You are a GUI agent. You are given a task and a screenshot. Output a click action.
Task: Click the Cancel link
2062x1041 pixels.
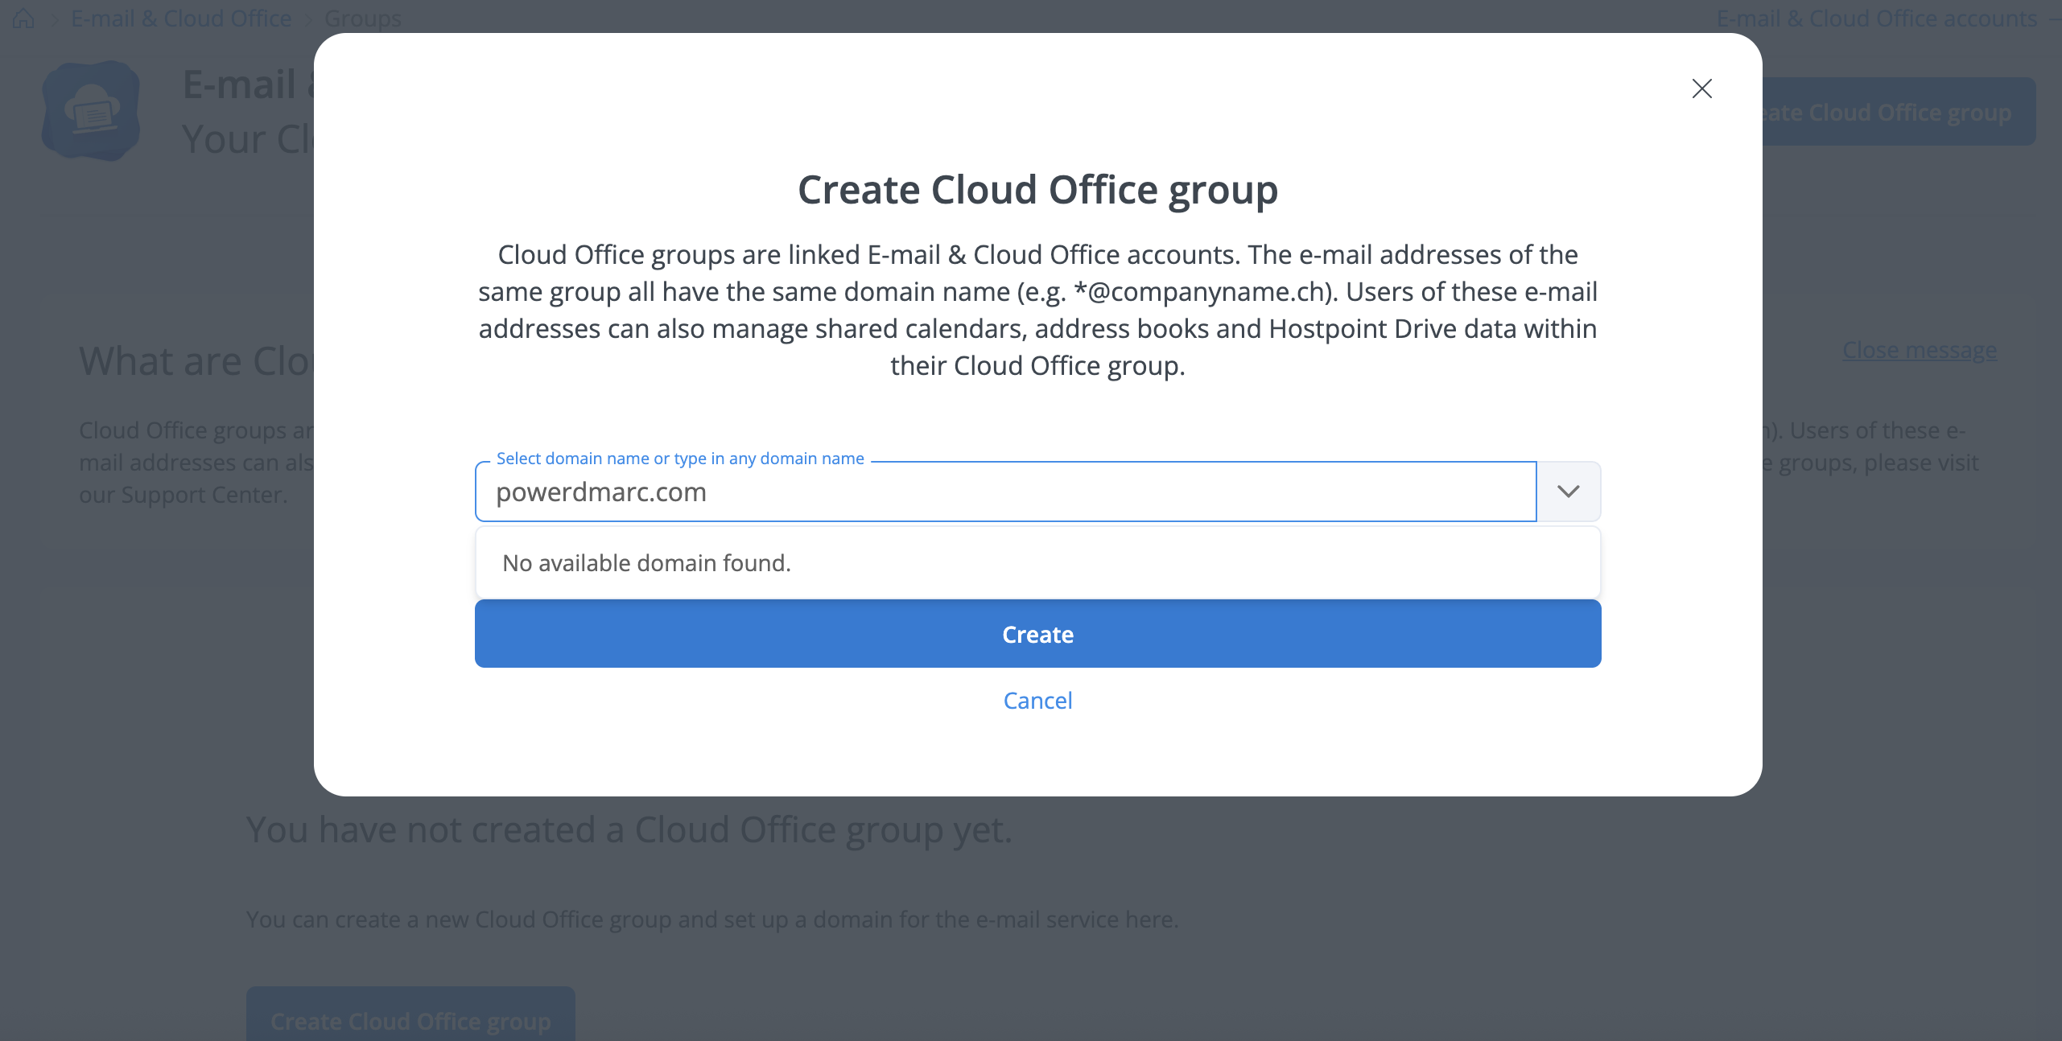[1037, 701]
